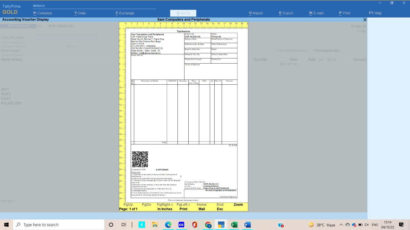Open Google Chrome from taskbar
Viewport: 410px width, 230px height.
[x=208, y=225]
